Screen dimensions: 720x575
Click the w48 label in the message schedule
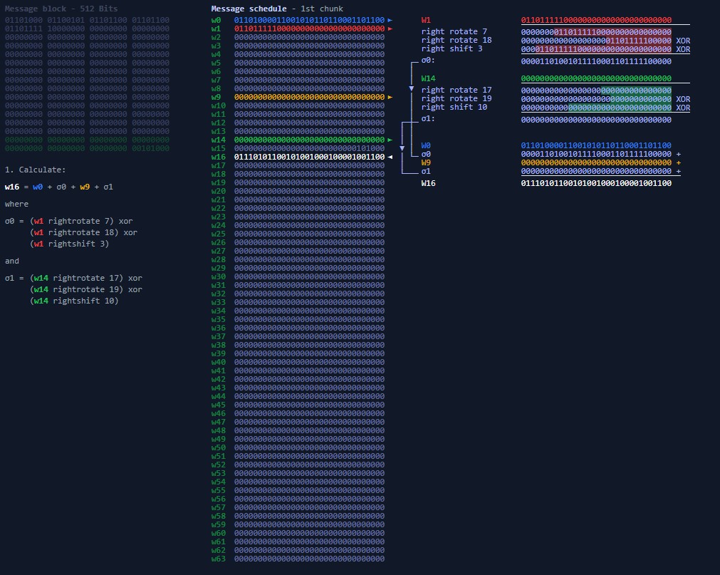[x=218, y=430]
